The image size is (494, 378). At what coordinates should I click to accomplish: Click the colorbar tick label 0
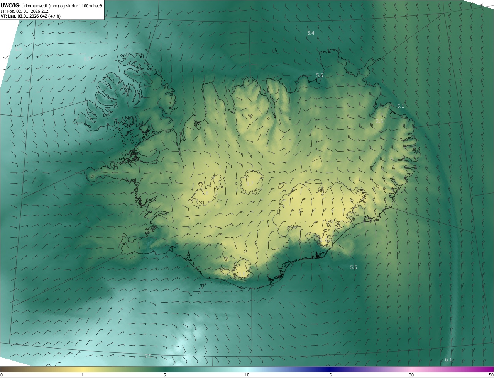point(2,375)
